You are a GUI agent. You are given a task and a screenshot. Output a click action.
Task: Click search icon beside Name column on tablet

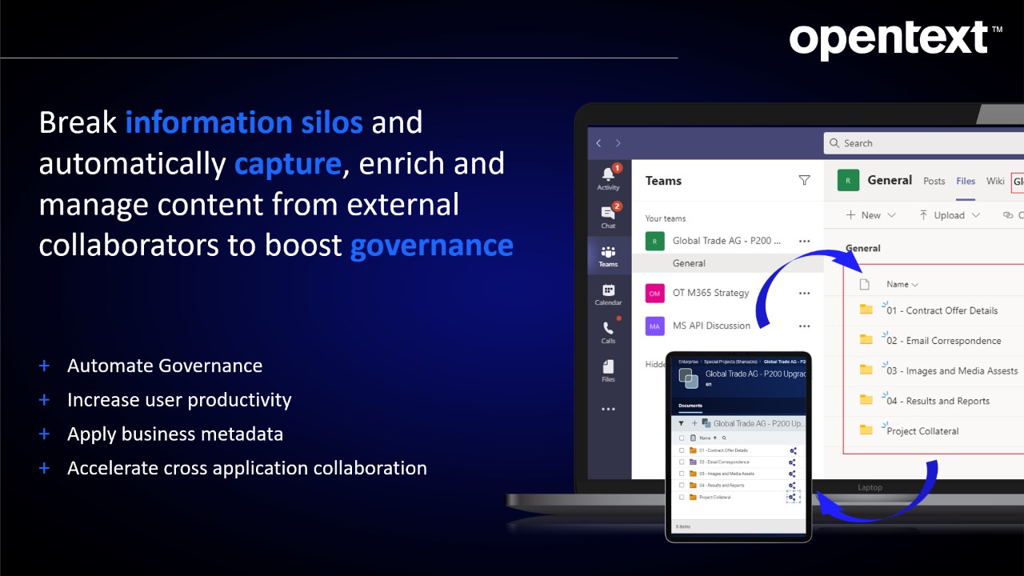tap(724, 438)
